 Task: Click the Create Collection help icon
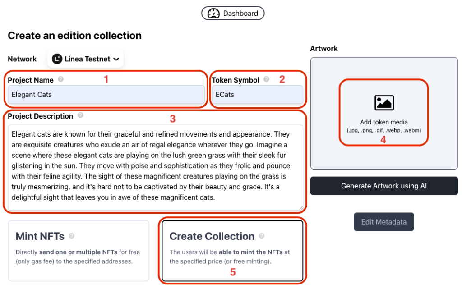pos(262,236)
